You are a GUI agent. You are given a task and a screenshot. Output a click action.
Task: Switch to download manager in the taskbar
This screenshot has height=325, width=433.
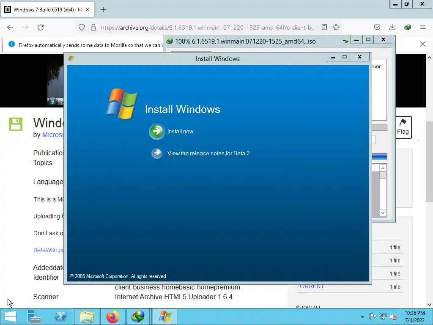click(x=137, y=317)
